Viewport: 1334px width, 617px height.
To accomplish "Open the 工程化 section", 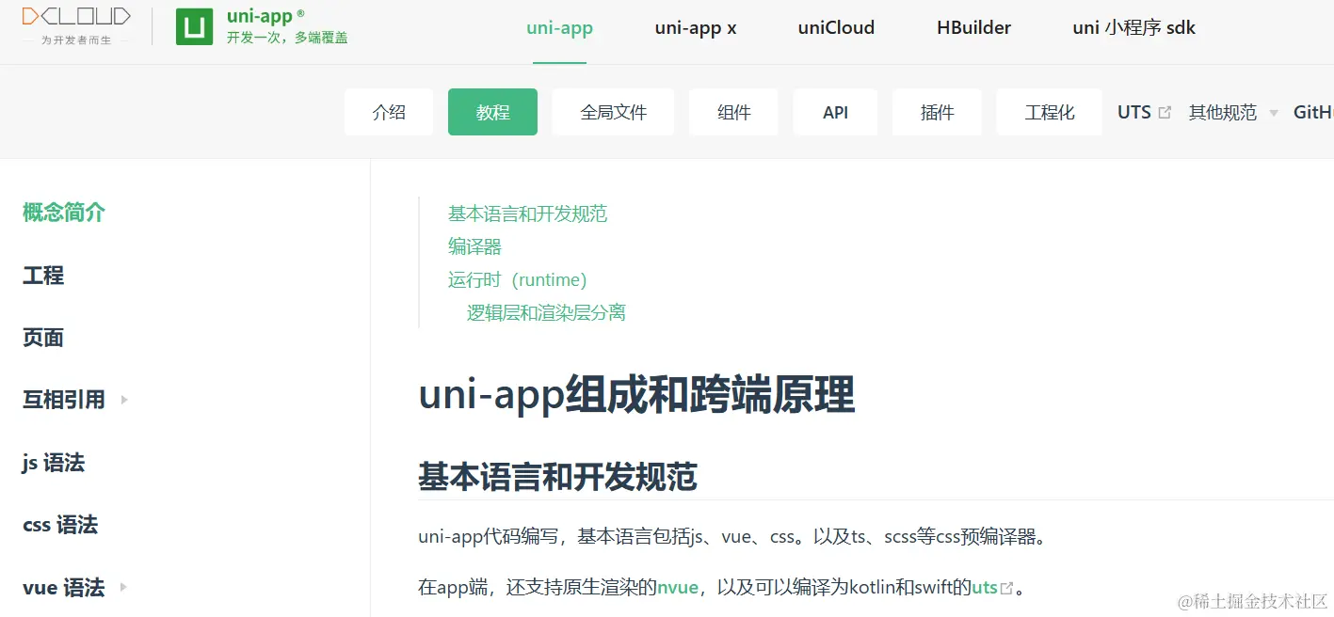I will click(1049, 112).
